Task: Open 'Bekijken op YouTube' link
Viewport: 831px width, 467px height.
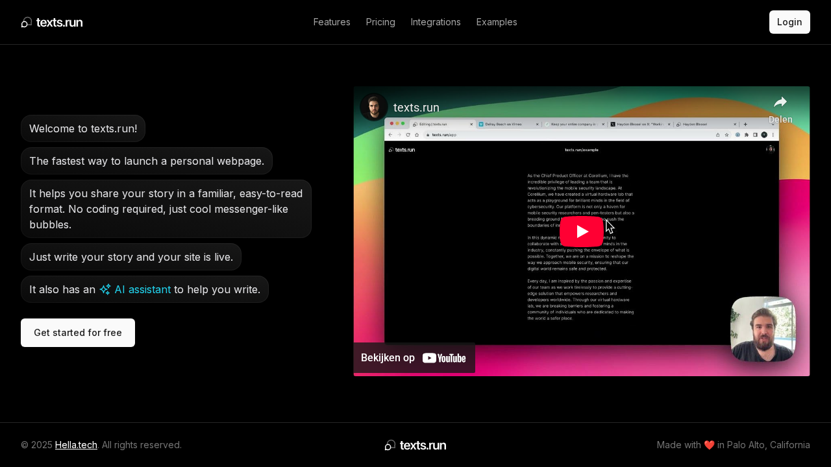Action: (x=414, y=358)
